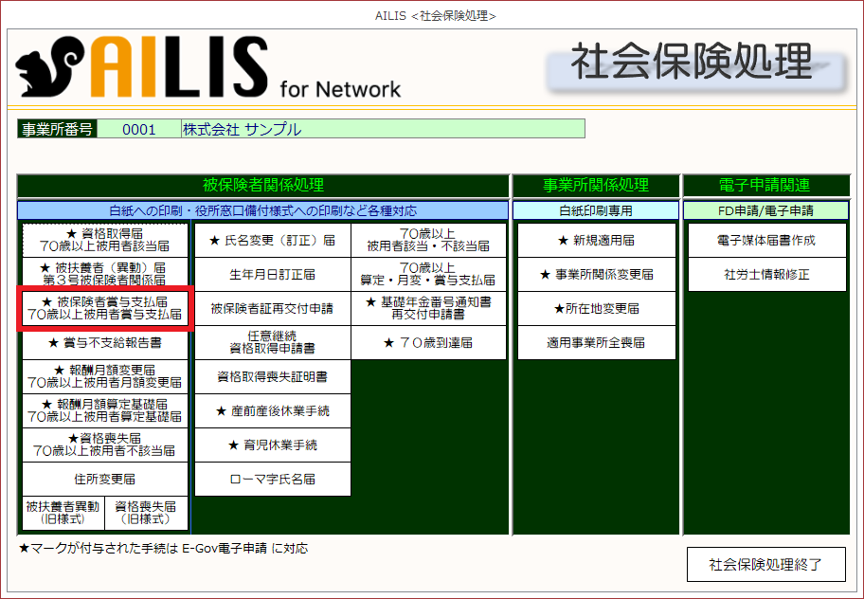Open 資格取得届 form
This screenshot has width=864, height=599.
tap(105, 240)
